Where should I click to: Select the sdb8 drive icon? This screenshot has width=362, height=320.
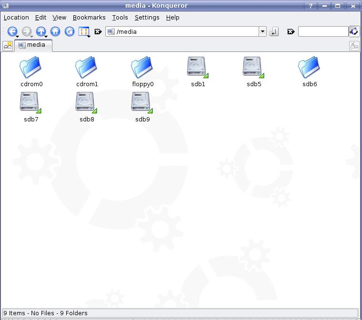click(86, 102)
